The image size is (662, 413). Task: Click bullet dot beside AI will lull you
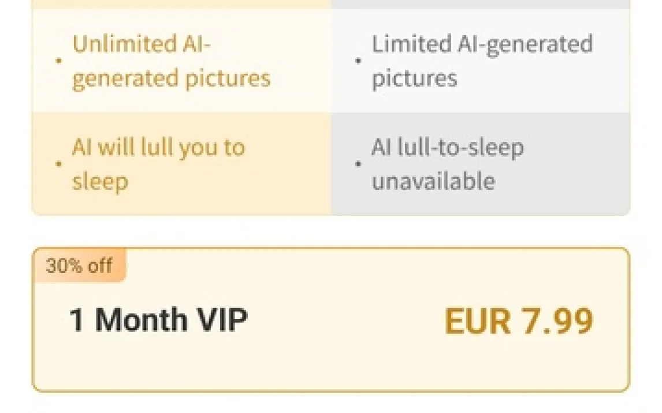[x=58, y=164]
